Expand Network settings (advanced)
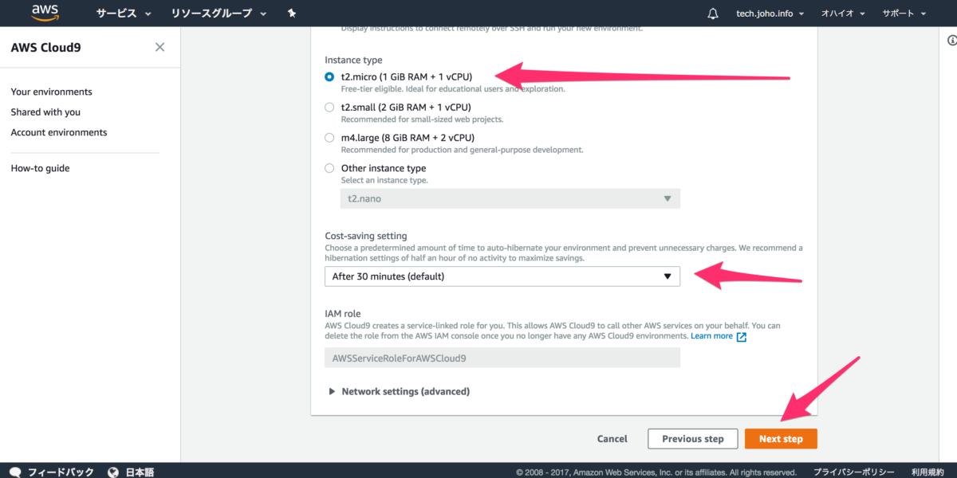This screenshot has height=478, width=957. click(399, 391)
